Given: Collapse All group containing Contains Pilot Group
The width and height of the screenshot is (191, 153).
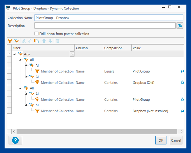Looking at the screenshot, I should point(26,94).
